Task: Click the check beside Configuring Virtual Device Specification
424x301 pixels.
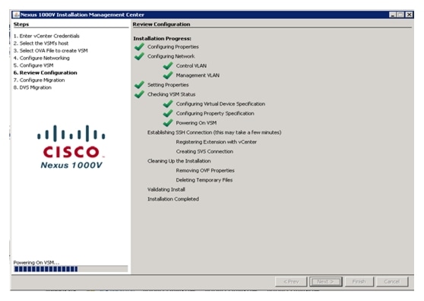Action: click(168, 104)
